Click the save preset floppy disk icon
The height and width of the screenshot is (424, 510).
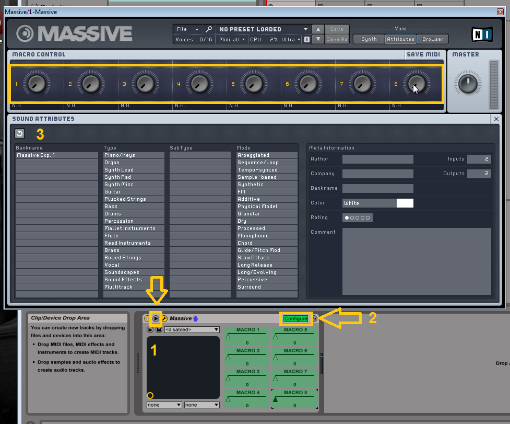(x=159, y=329)
